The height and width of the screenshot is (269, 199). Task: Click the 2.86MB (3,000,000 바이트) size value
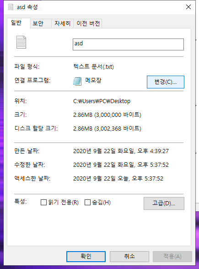(x=107, y=115)
